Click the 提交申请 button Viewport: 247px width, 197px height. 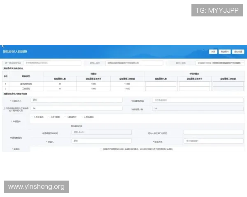238,52
